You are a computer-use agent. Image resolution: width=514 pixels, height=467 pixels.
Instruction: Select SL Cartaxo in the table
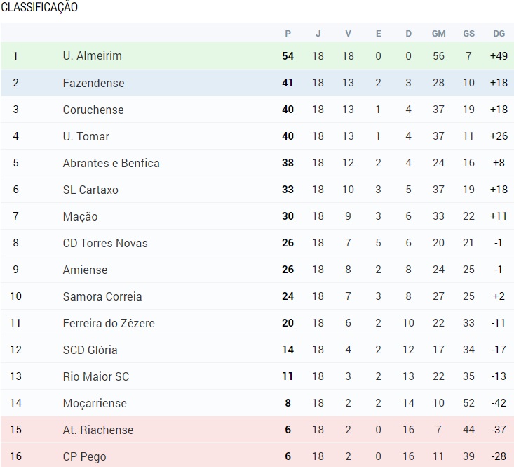(90, 190)
